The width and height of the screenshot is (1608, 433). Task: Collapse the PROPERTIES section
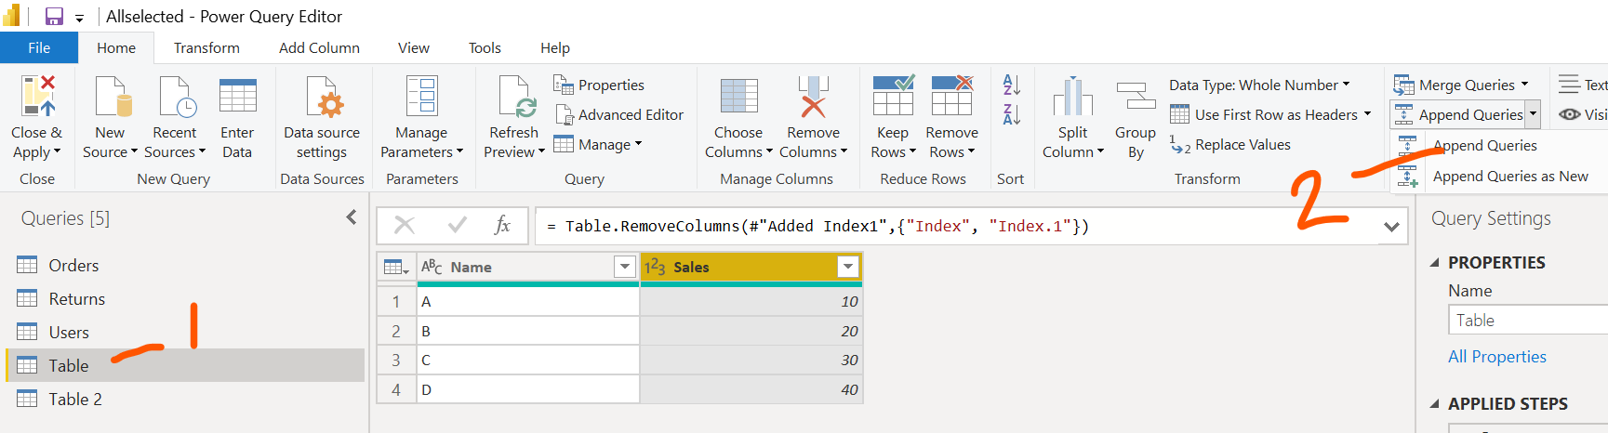pos(1434,263)
